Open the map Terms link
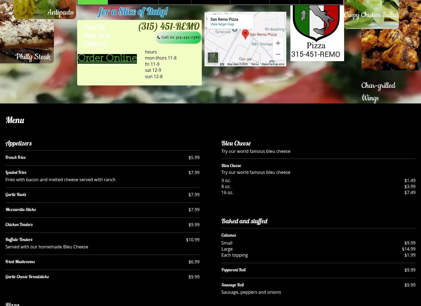The width and height of the screenshot is (421, 306). click(x=255, y=64)
